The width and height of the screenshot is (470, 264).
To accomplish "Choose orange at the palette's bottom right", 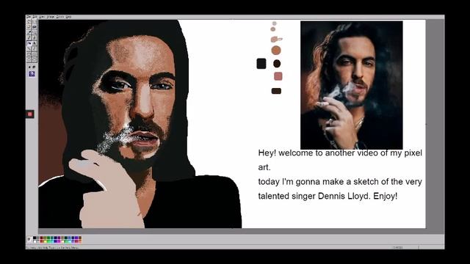I will [80, 241].
